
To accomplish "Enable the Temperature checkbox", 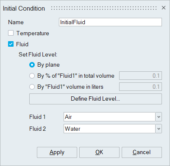I will coord(11,33).
